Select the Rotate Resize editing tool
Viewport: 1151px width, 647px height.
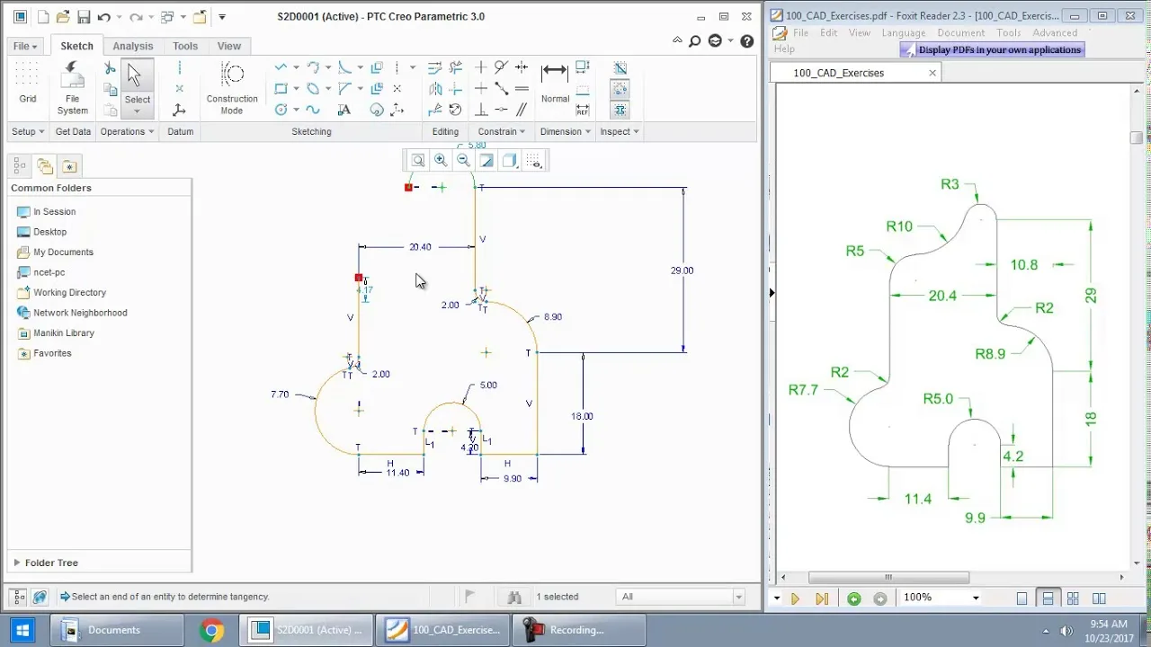tap(456, 110)
